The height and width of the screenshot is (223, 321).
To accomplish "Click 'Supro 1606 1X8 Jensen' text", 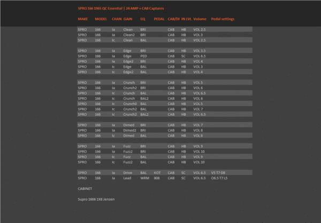I will coord(96,200).
